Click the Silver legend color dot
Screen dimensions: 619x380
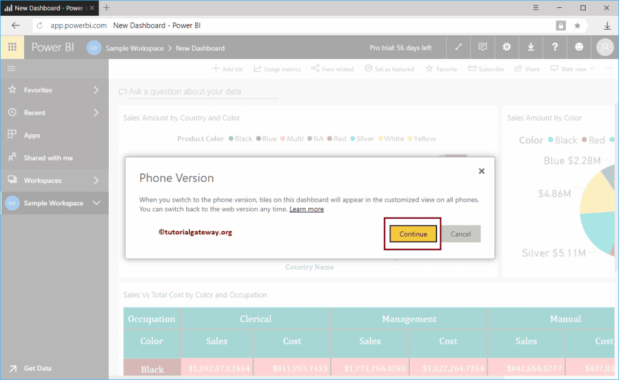(352, 138)
